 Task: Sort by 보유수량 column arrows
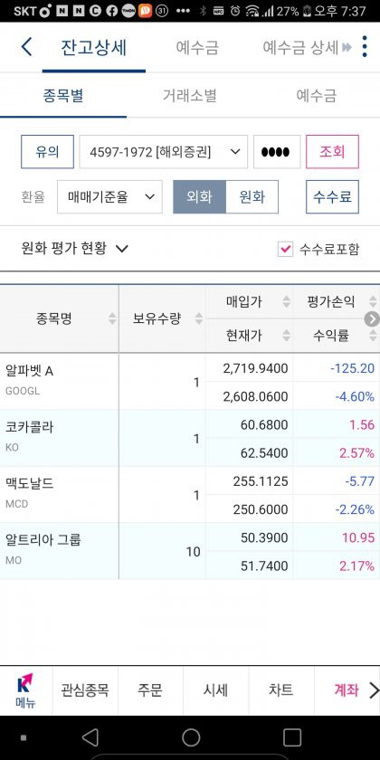pyautogui.click(x=199, y=318)
